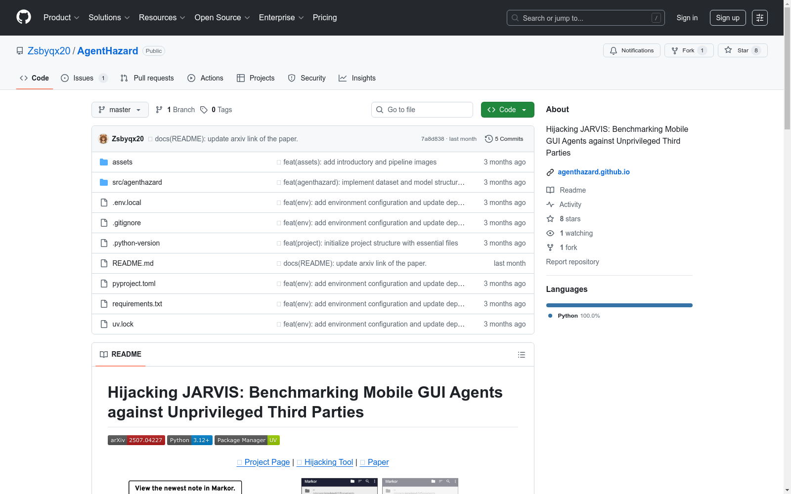Click the README outline list icon
Viewport: 791px width, 494px height.
pyautogui.click(x=522, y=355)
